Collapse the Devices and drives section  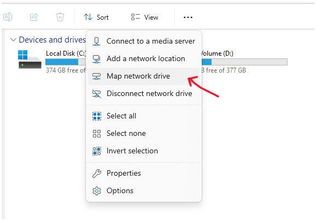(13, 40)
